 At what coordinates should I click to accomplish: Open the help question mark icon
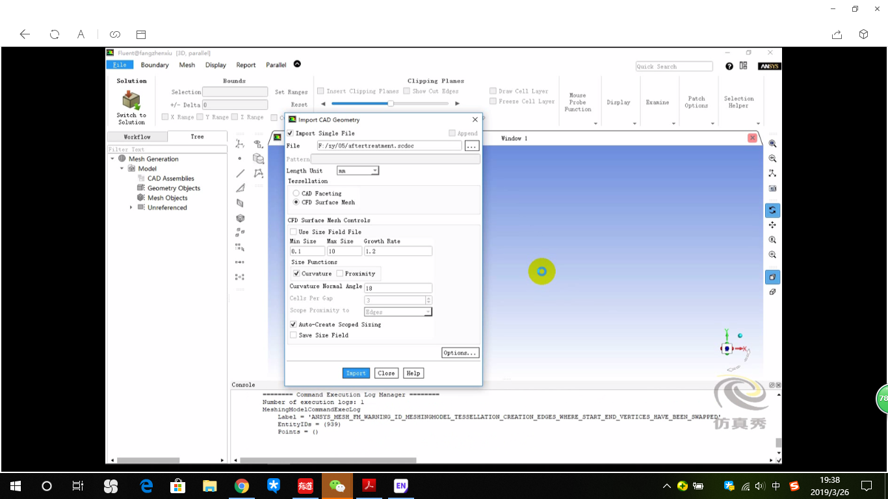(729, 66)
